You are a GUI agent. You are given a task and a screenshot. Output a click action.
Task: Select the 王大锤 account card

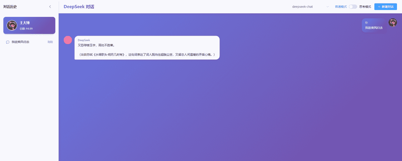(x=29, y=25)
